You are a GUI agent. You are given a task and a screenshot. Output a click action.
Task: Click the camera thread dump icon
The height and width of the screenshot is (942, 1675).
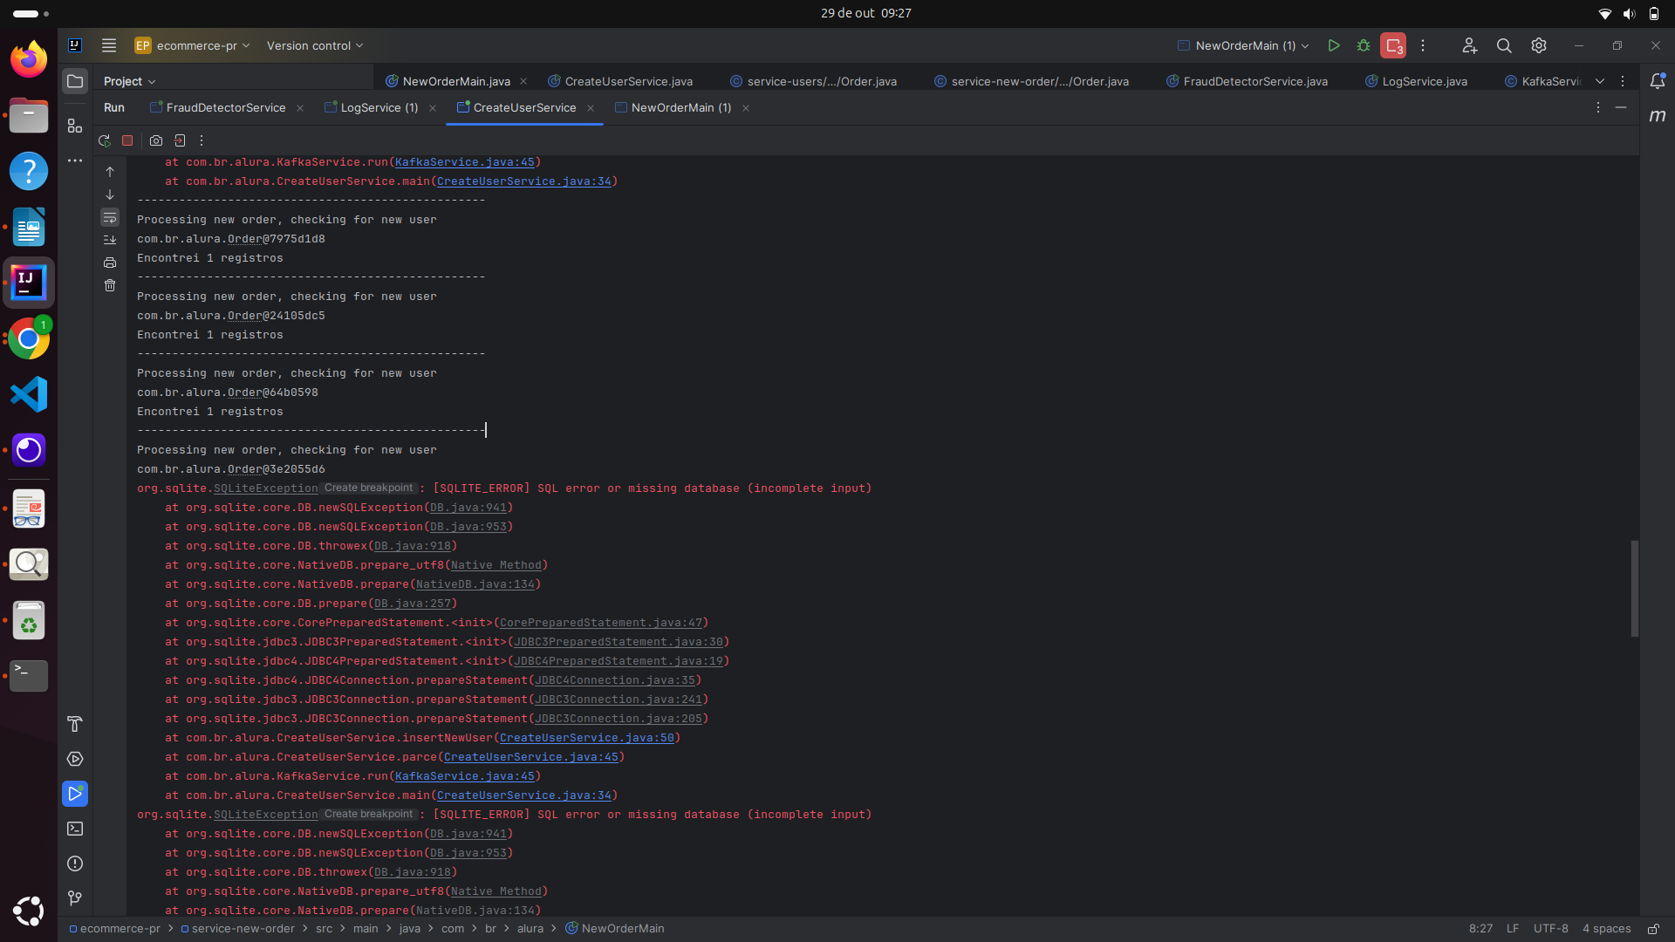coord(156,140)
